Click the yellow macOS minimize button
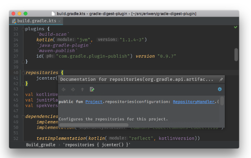Screen dimensions: 251x158 tap(19, 14)
